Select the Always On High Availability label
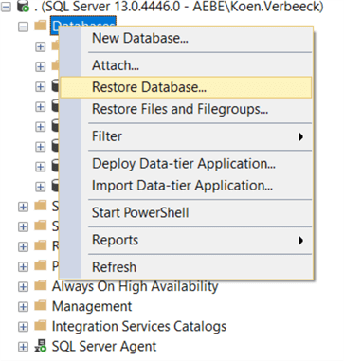The width and height of the screenshot is (344, 361). 135,287
